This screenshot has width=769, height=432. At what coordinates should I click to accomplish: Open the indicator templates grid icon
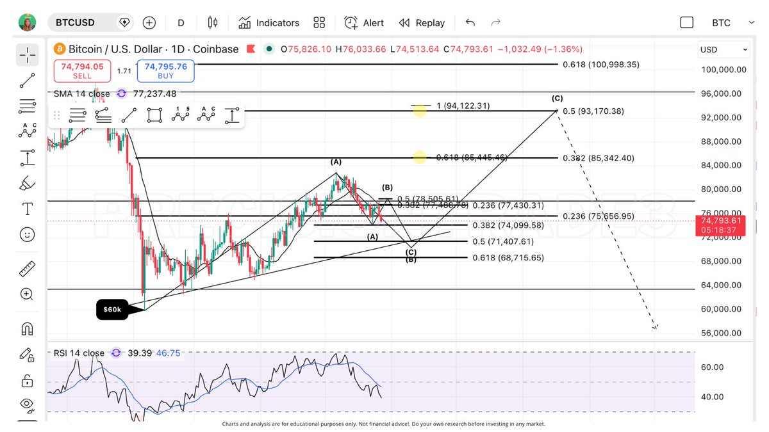click(319, 22)
